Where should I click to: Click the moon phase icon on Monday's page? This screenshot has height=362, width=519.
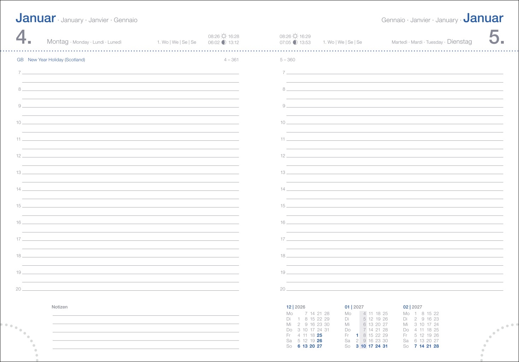[x=224, y=42]
